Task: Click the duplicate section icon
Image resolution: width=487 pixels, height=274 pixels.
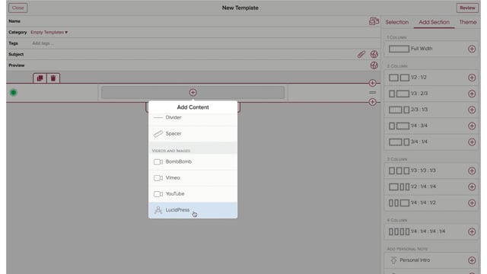Action: click(40, 78)
